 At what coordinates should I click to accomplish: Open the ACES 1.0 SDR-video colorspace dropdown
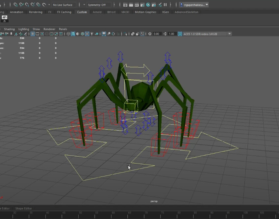(x=230, y=33)
